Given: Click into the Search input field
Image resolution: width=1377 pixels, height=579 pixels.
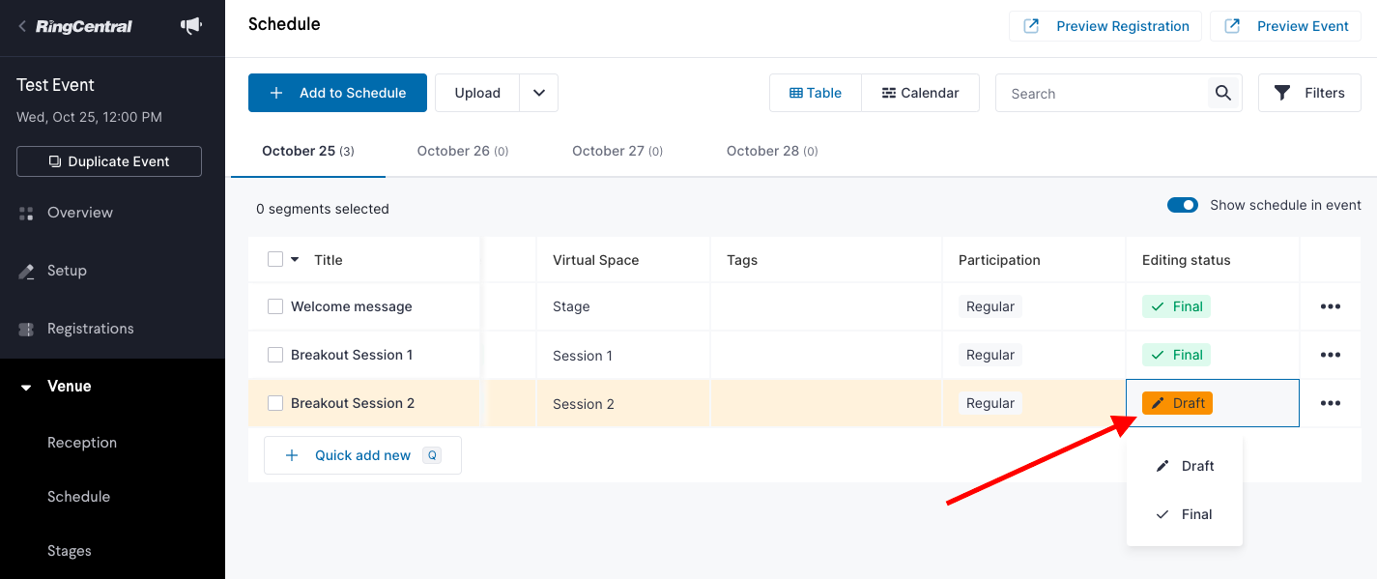Looking at the screenshot, I should coord(1102,93).
